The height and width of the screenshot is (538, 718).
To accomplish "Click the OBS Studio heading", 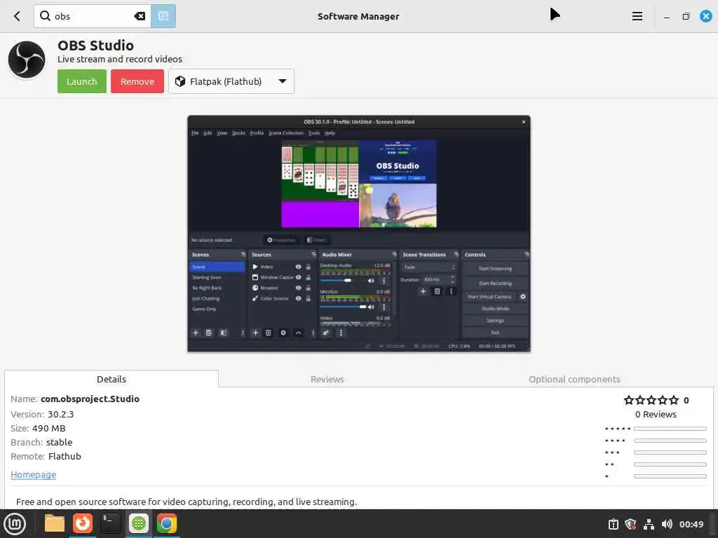I will [x=95, y=46].
